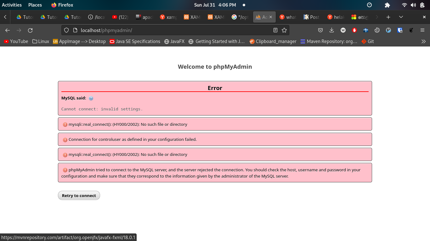
Task: Switch to the 'apac' tab
Action: click(144, 17)
